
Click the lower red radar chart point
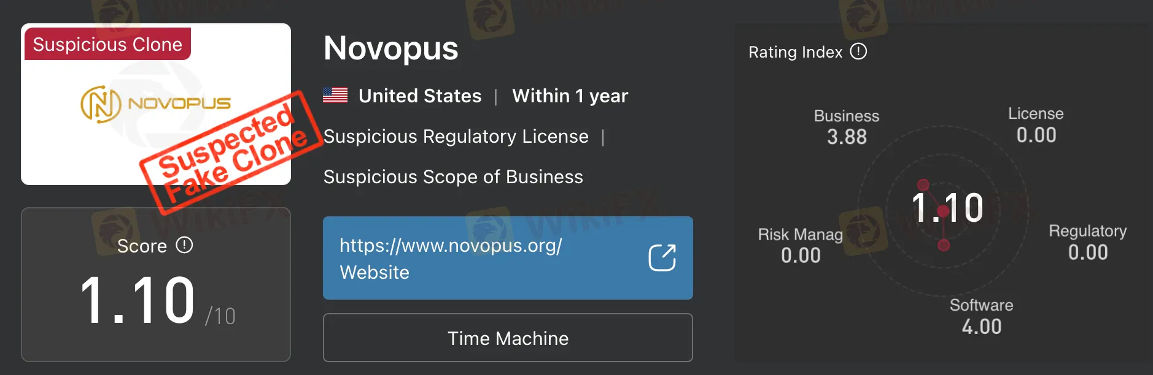pyautogui.click(x=944, y=245)
